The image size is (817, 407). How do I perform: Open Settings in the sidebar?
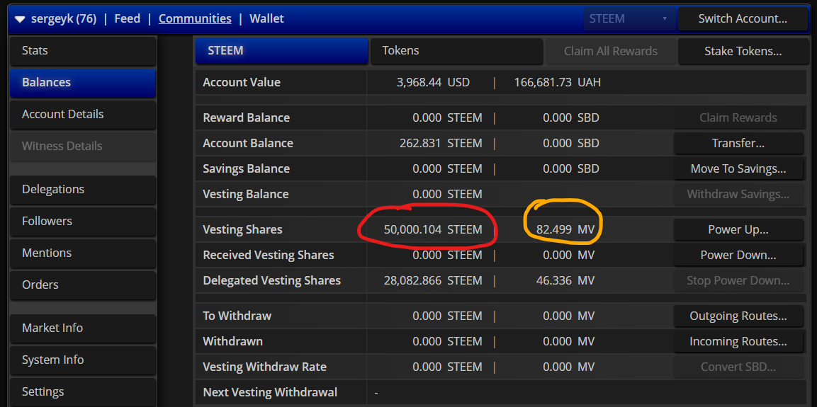(83, 391)
